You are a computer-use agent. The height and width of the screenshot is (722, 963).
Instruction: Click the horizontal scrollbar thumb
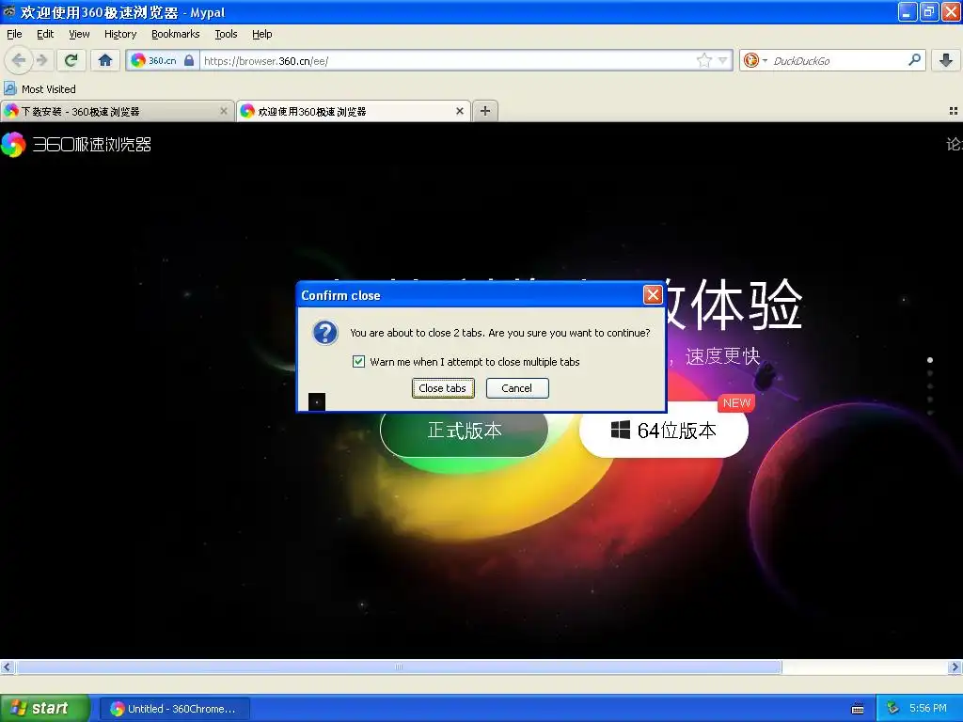[x=399, y=667]
